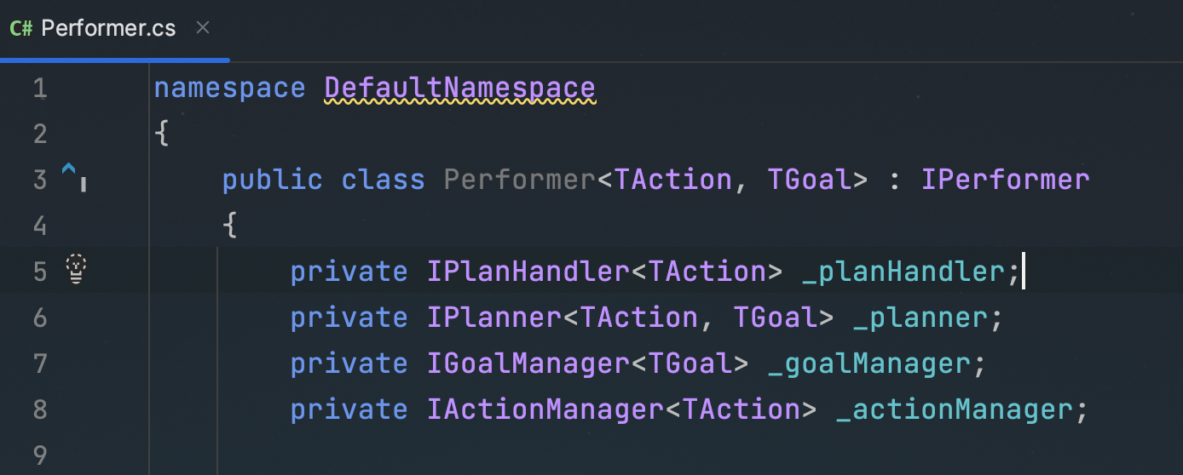Click the IPlanner type on line 6
Screen dimensions: 1183x475
[494, 318]
